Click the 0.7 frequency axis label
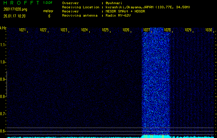The image size is (217, 138). point(3,114)
